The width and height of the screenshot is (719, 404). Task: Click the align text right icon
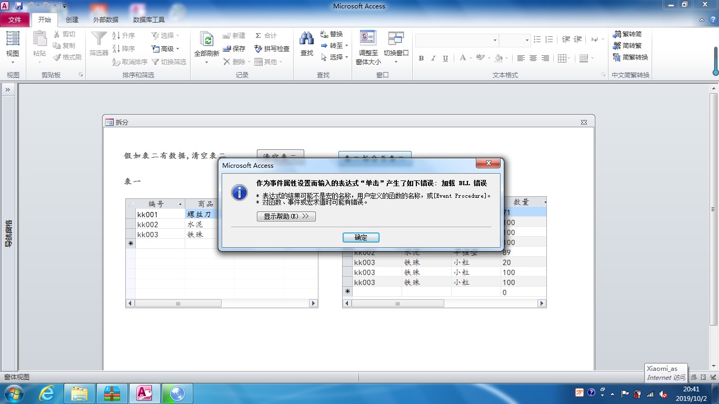(545, 58)
